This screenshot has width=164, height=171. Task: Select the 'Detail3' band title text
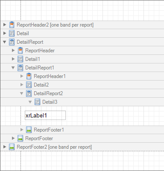coord(50,102)
